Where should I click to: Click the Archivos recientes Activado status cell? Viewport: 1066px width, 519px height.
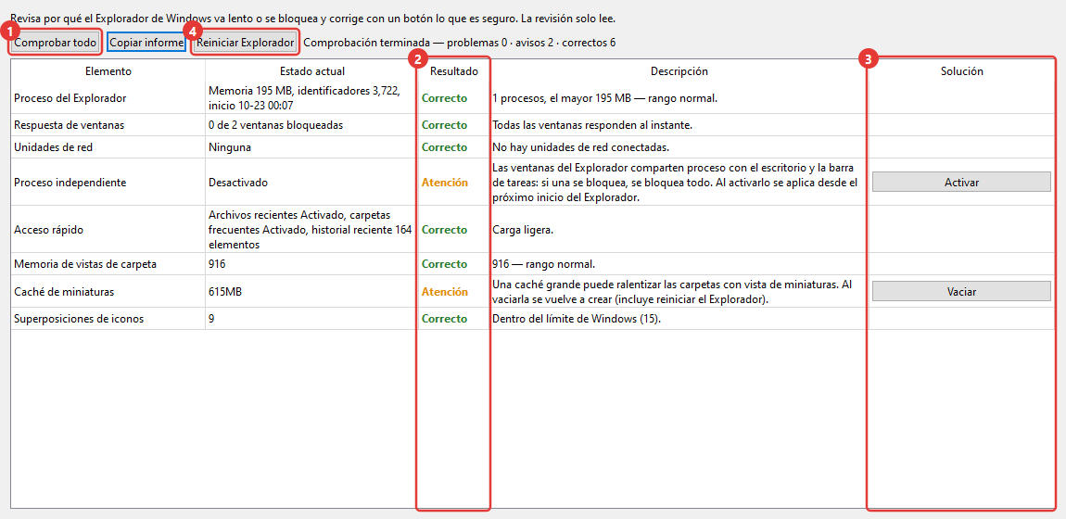[312, 230]
